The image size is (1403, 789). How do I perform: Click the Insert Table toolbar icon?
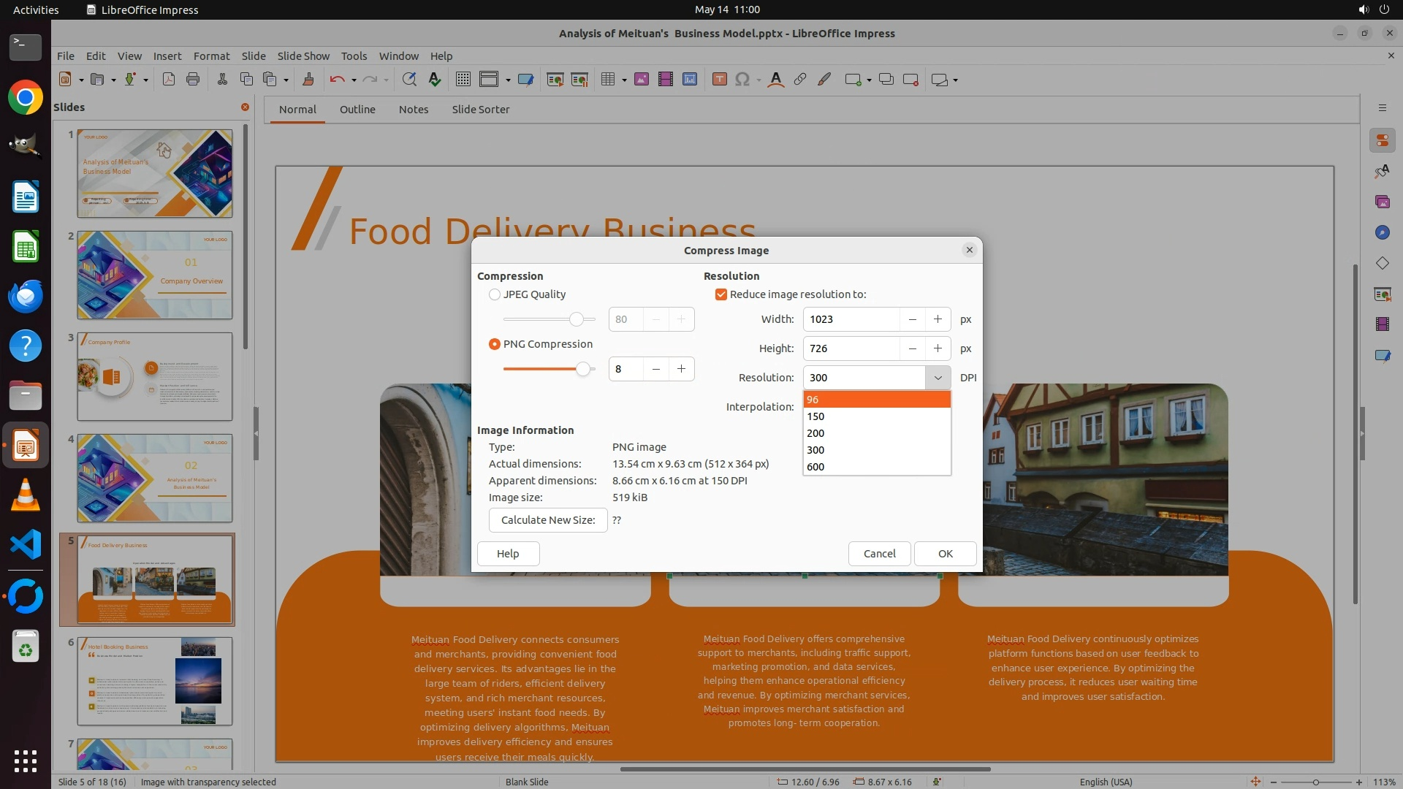[x=607, y=80]
